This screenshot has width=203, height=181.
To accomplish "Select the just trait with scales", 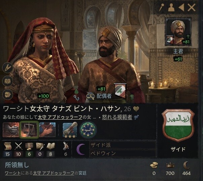I will pyautogui.click(x=29, y=130).
